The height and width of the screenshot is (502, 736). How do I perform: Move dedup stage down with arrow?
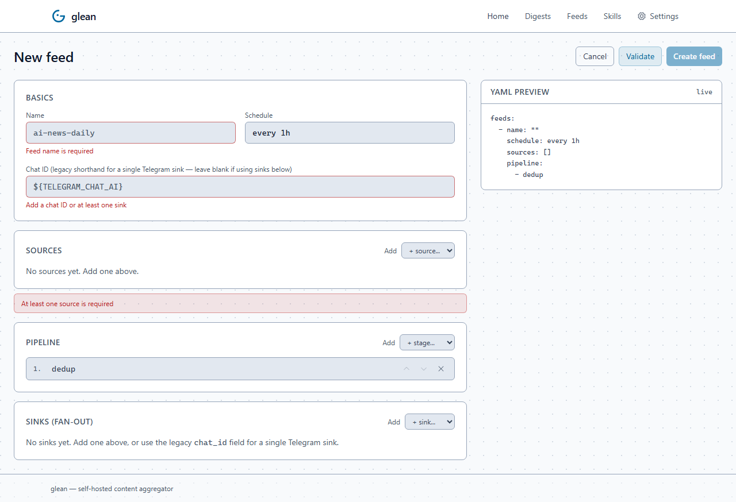(x=424, y=369)
